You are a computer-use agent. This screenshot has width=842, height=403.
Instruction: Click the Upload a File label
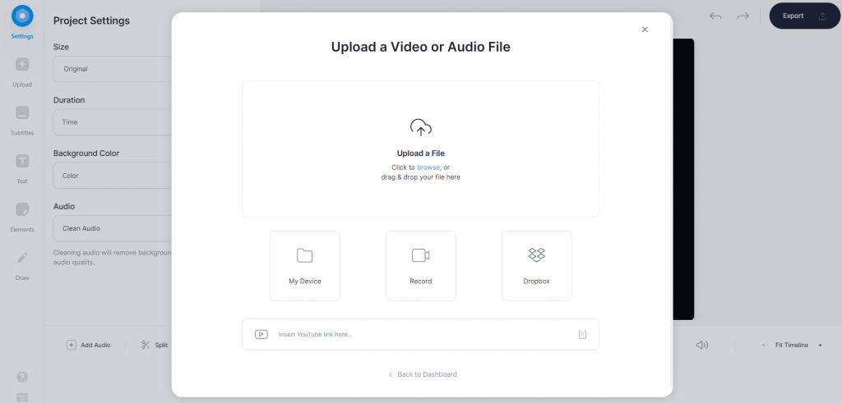point(420,153)
